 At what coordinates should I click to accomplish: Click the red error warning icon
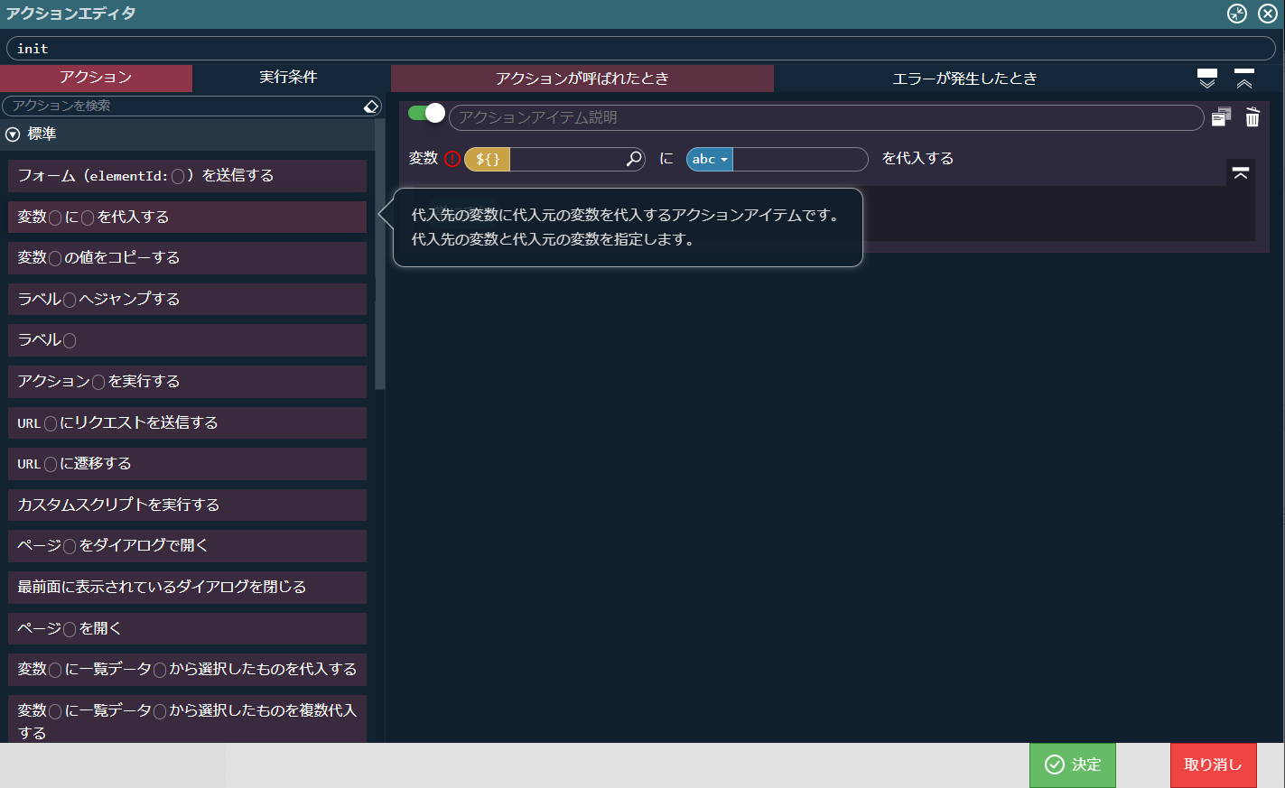click(x=452, y=159)
